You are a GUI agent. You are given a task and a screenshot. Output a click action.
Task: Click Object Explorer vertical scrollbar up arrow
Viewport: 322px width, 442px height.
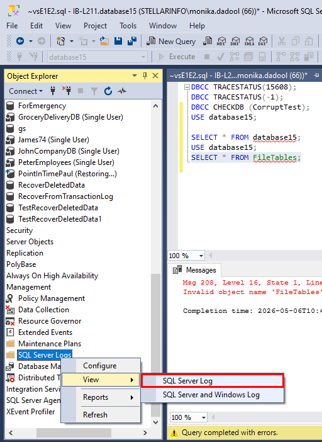pyautogui.click(x=155, y=106)
